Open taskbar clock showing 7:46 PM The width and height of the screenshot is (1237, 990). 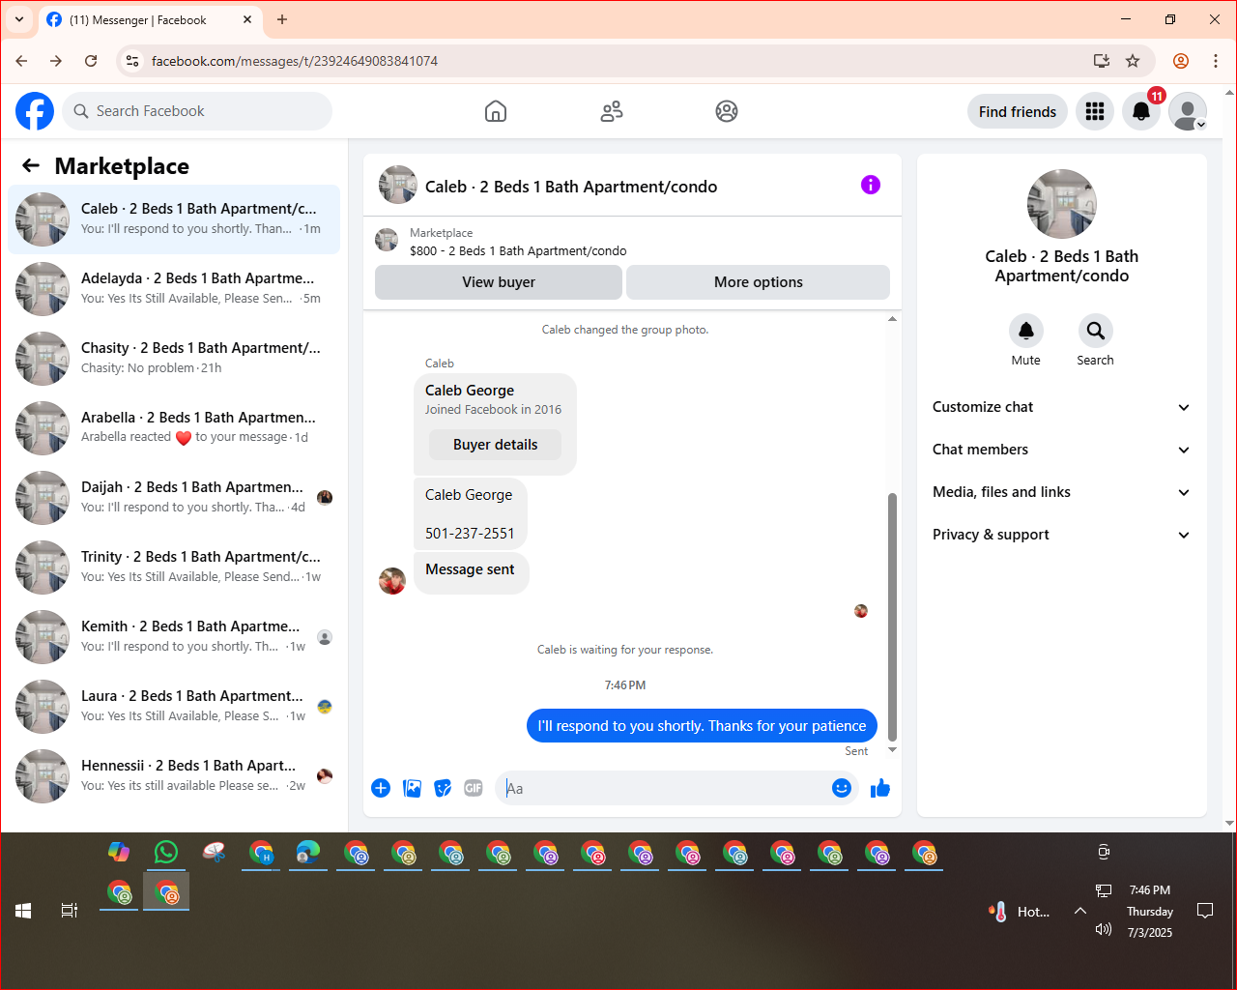tap(1150, 911)
